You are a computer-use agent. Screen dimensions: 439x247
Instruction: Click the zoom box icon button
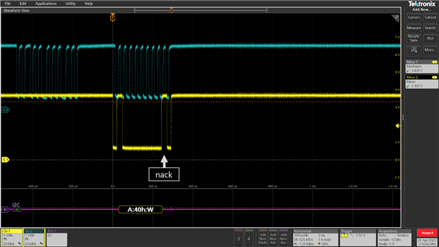(x=414, y=50)
